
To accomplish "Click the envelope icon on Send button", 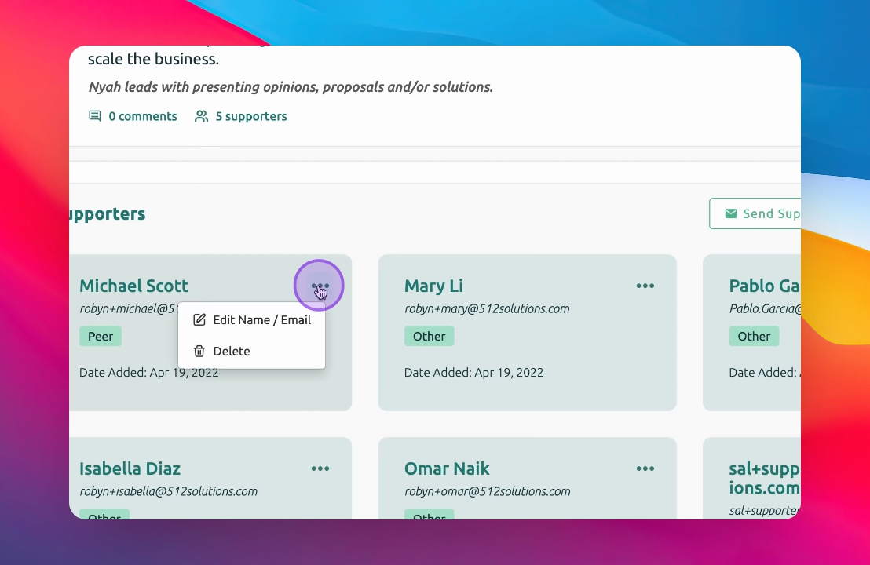I will 731,213.
